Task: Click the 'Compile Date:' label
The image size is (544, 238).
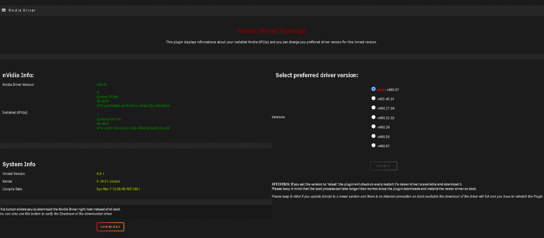Action: pyautogui.click(x=13, y=189)
